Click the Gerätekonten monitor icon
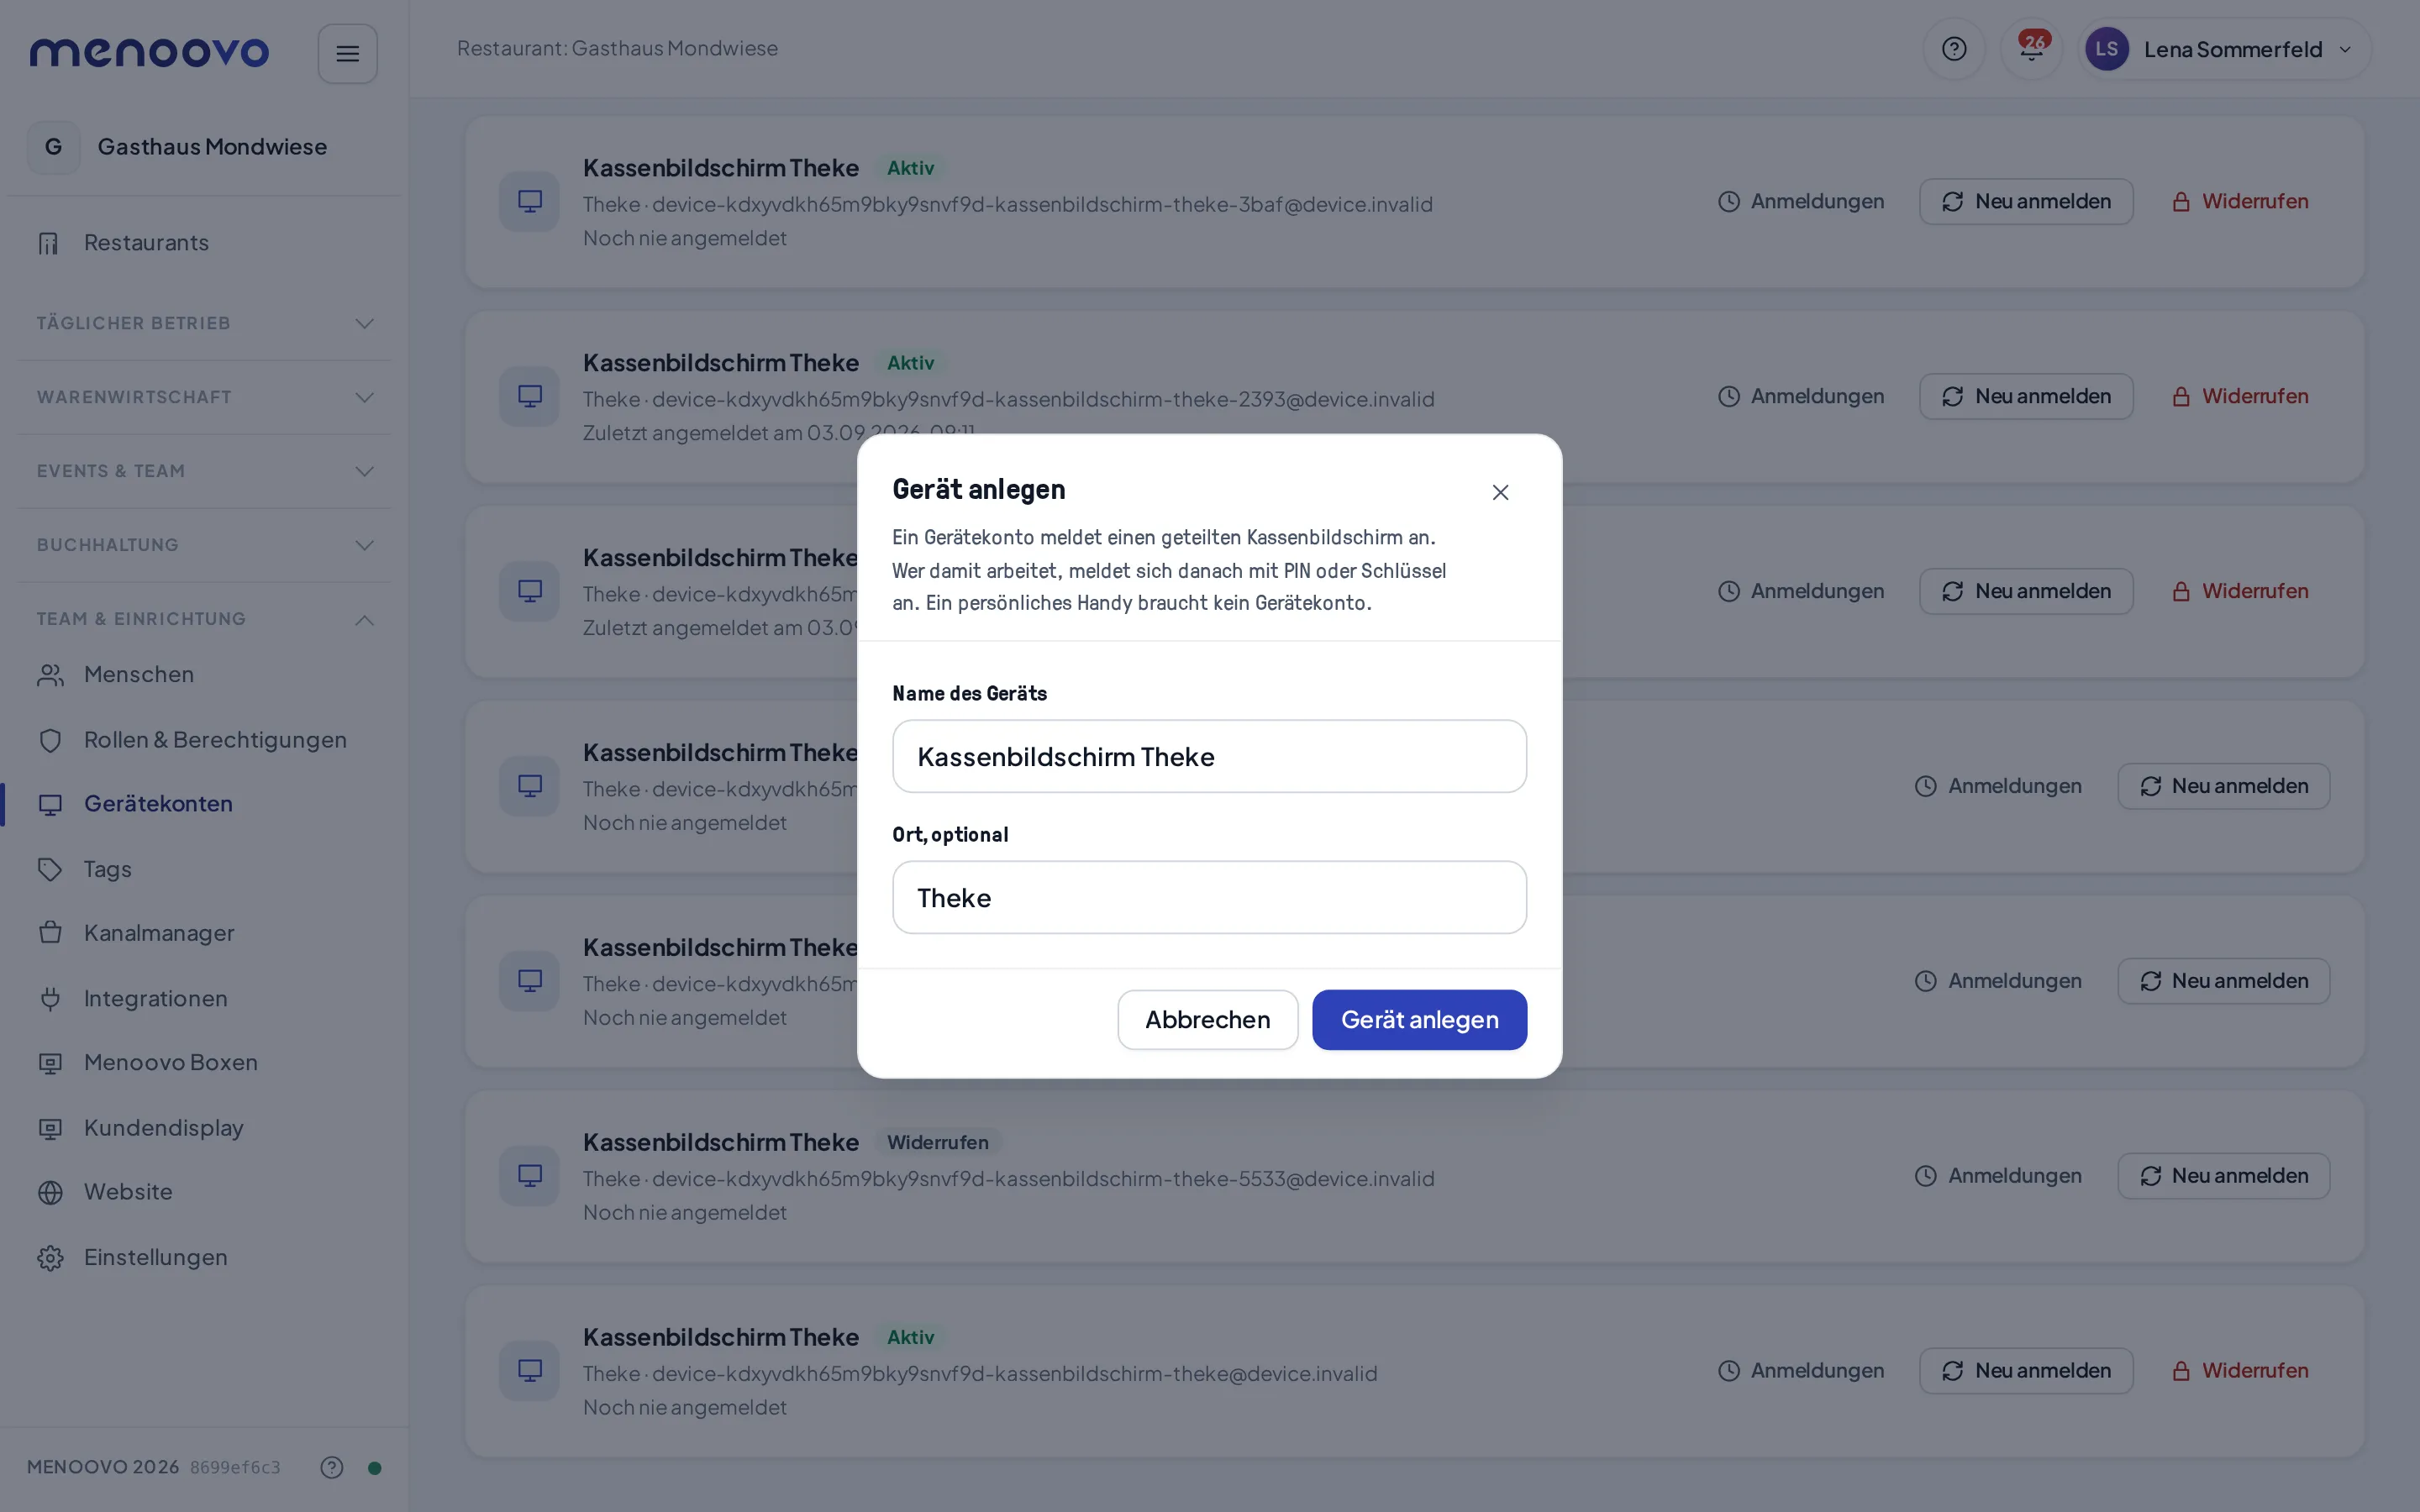This screenshot has height=1512, width=2420. (50, 804)
